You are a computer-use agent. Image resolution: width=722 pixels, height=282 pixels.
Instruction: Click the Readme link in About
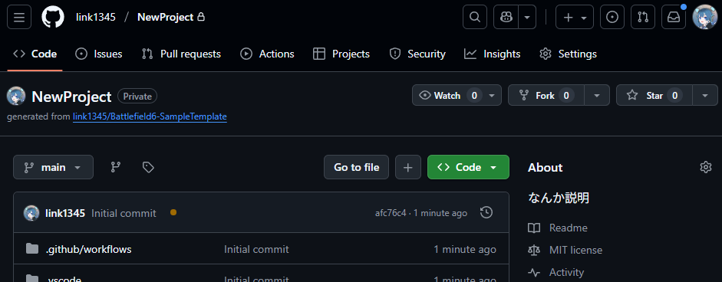point(569,228)
